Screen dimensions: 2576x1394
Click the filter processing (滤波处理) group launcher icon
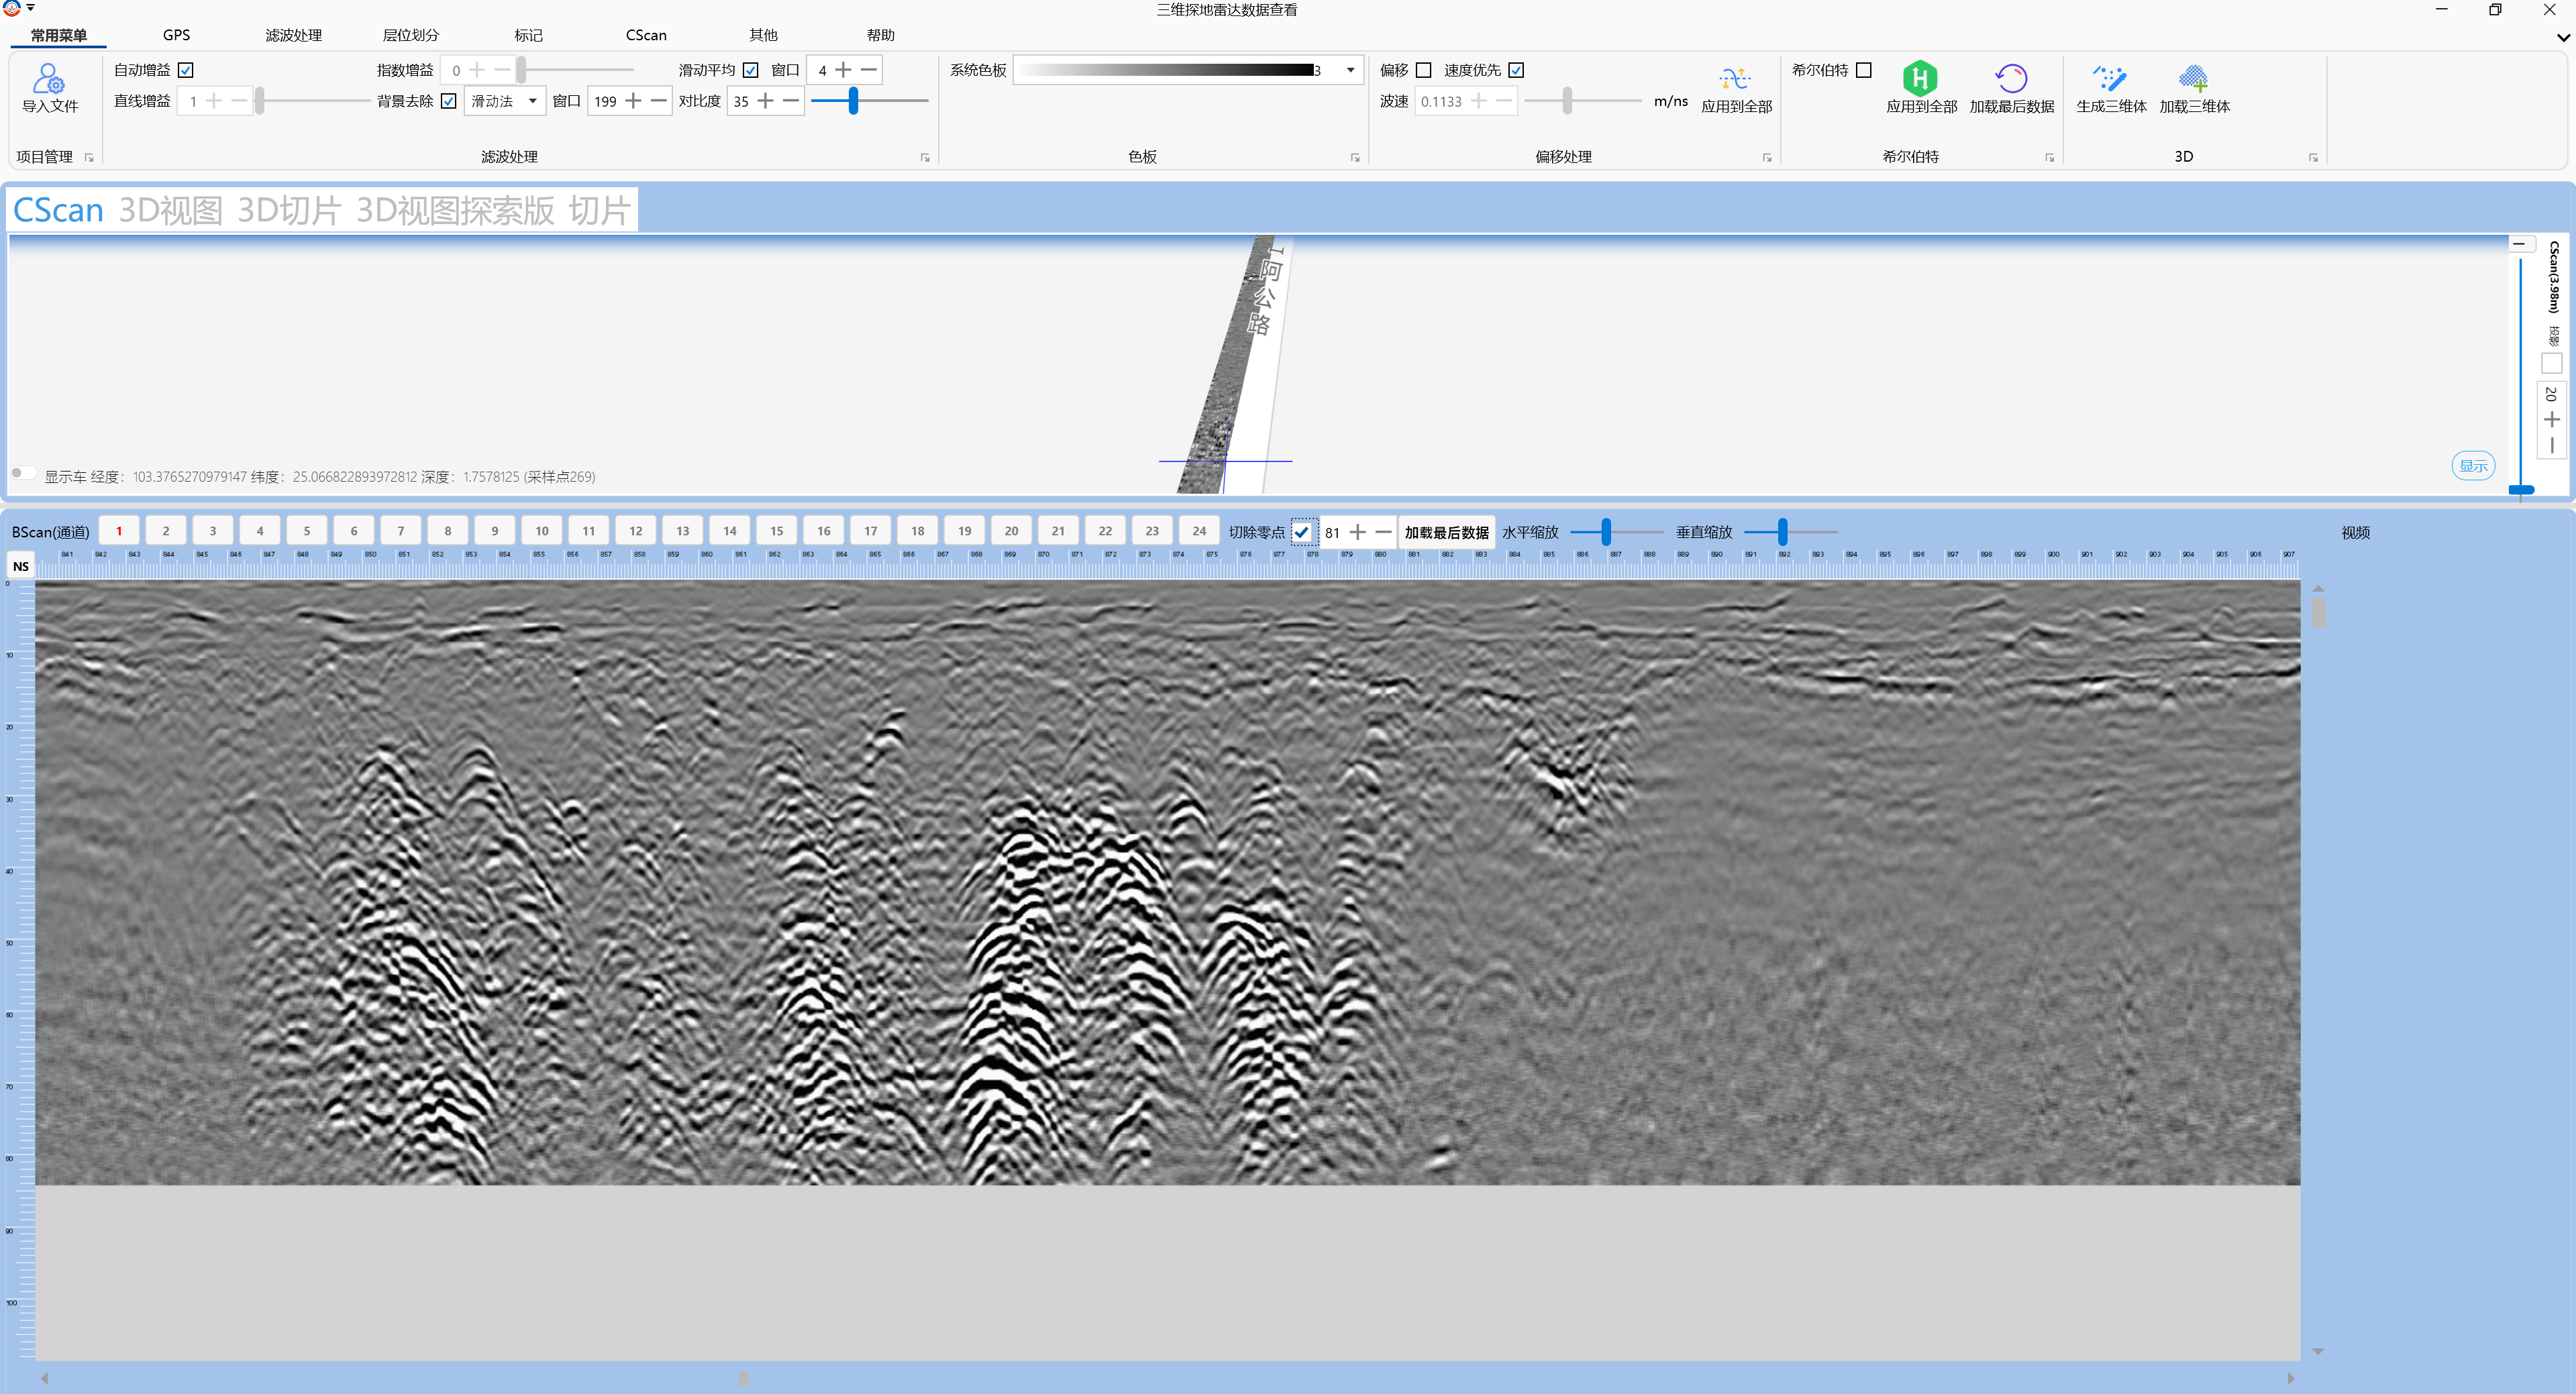[925, 158]
